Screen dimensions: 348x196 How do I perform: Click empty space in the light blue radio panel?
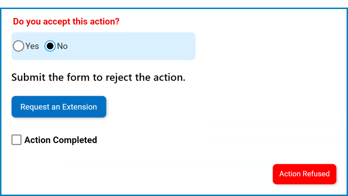pyautogui.click(x=139, y=46)
